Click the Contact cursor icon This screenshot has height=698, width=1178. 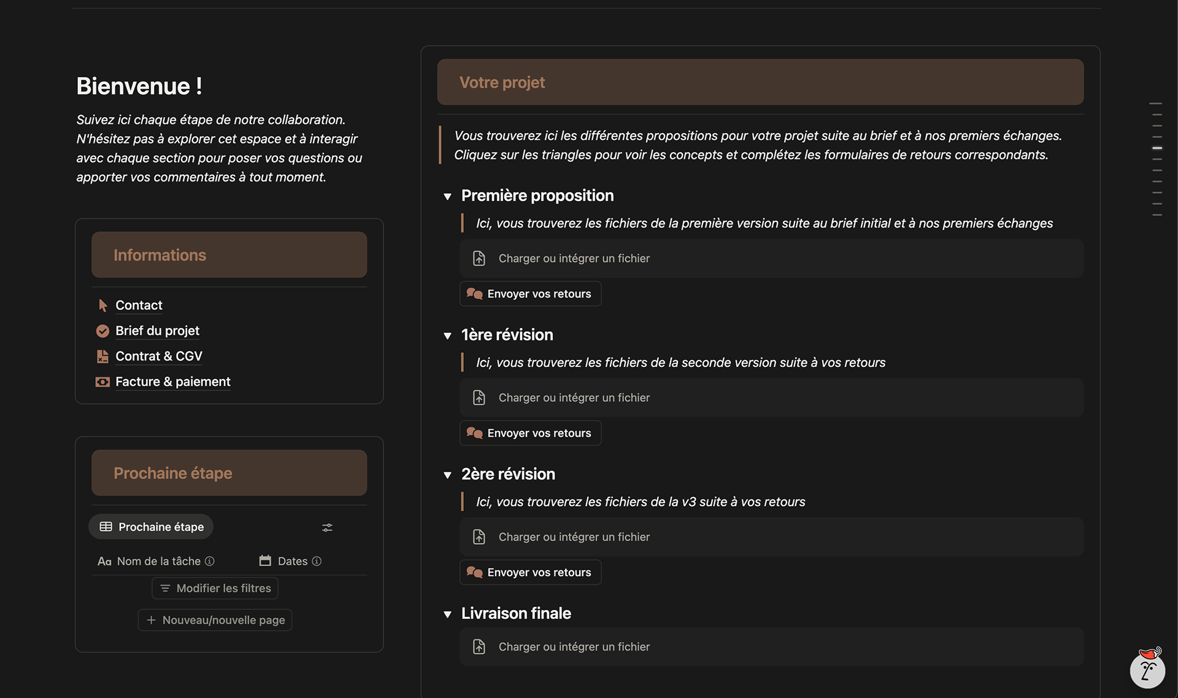click(102, 305)
